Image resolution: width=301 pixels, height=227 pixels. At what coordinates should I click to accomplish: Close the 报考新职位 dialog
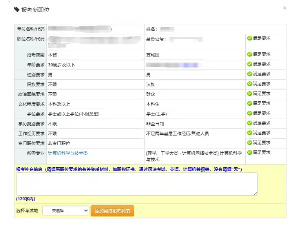coord(285,8)
